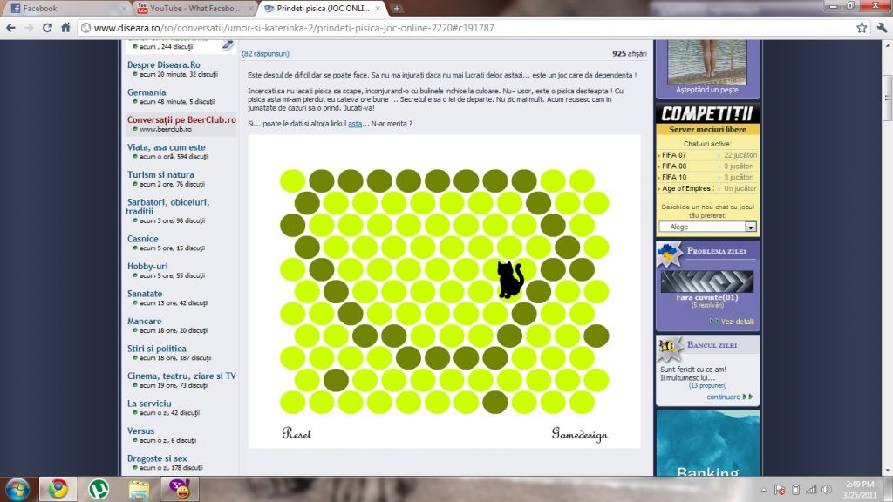
Task: Open Yahoo Messenger from the taskbar
Action: pyautogui.click(x=180, y=489)
